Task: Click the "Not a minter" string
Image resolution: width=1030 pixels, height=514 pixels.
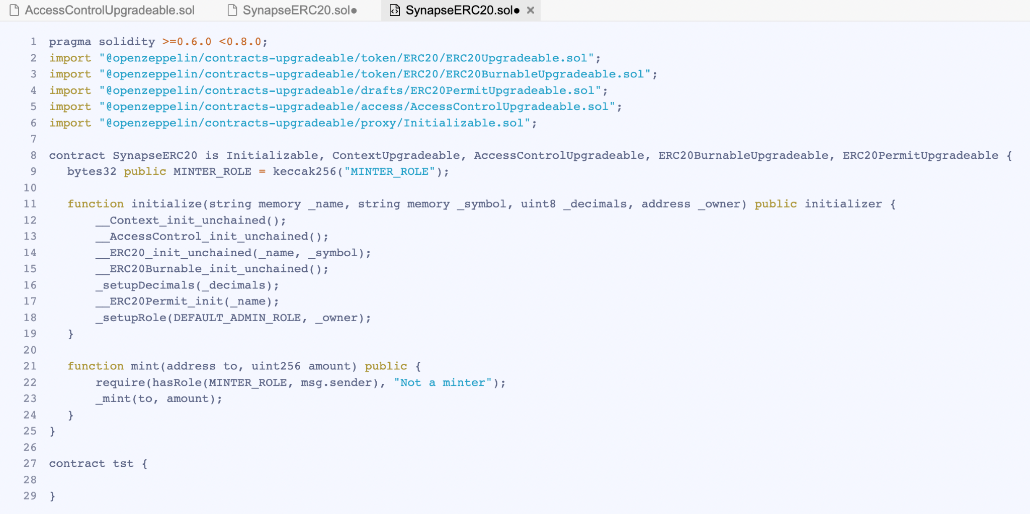Action: [x=443, y=382]
